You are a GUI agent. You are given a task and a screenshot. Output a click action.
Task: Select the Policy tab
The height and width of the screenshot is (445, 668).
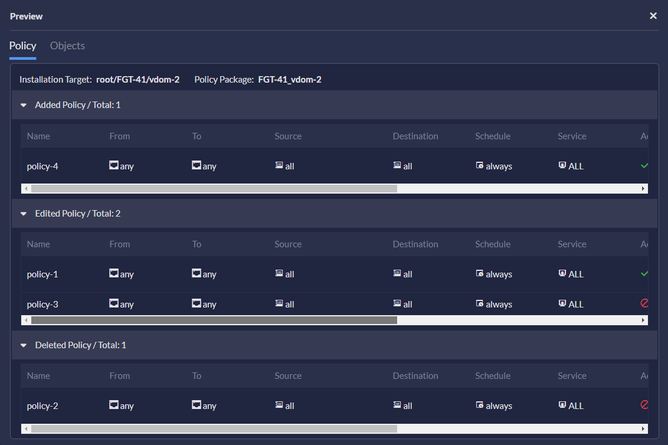[22, 45]
